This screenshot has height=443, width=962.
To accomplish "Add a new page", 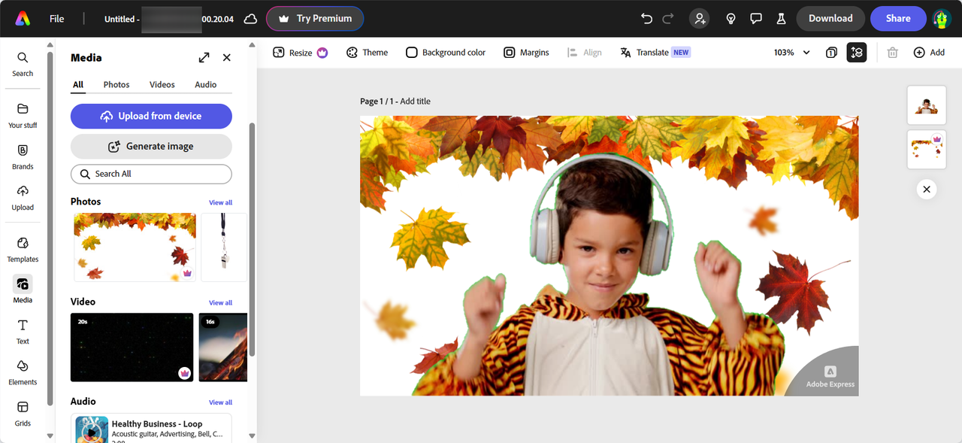I will (929, 53).
